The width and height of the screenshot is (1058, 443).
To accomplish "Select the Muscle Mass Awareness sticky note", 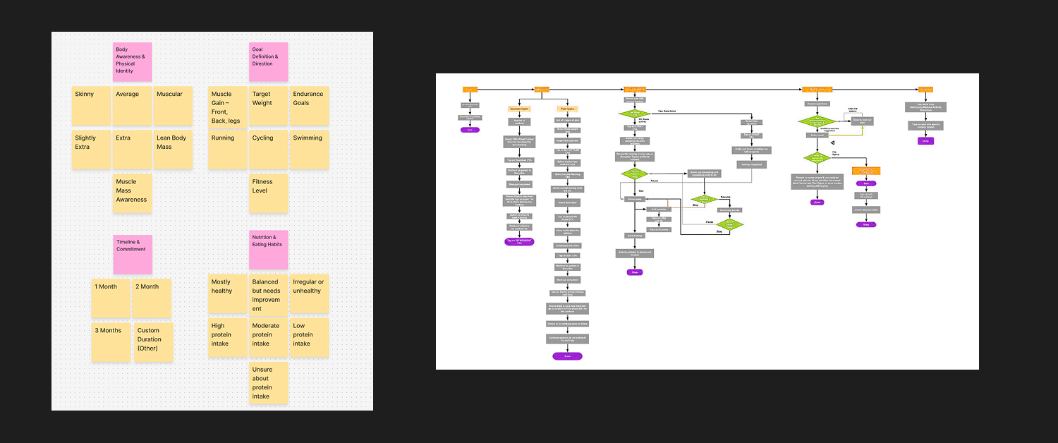I will pyautogui.click(x=132, y=193).
